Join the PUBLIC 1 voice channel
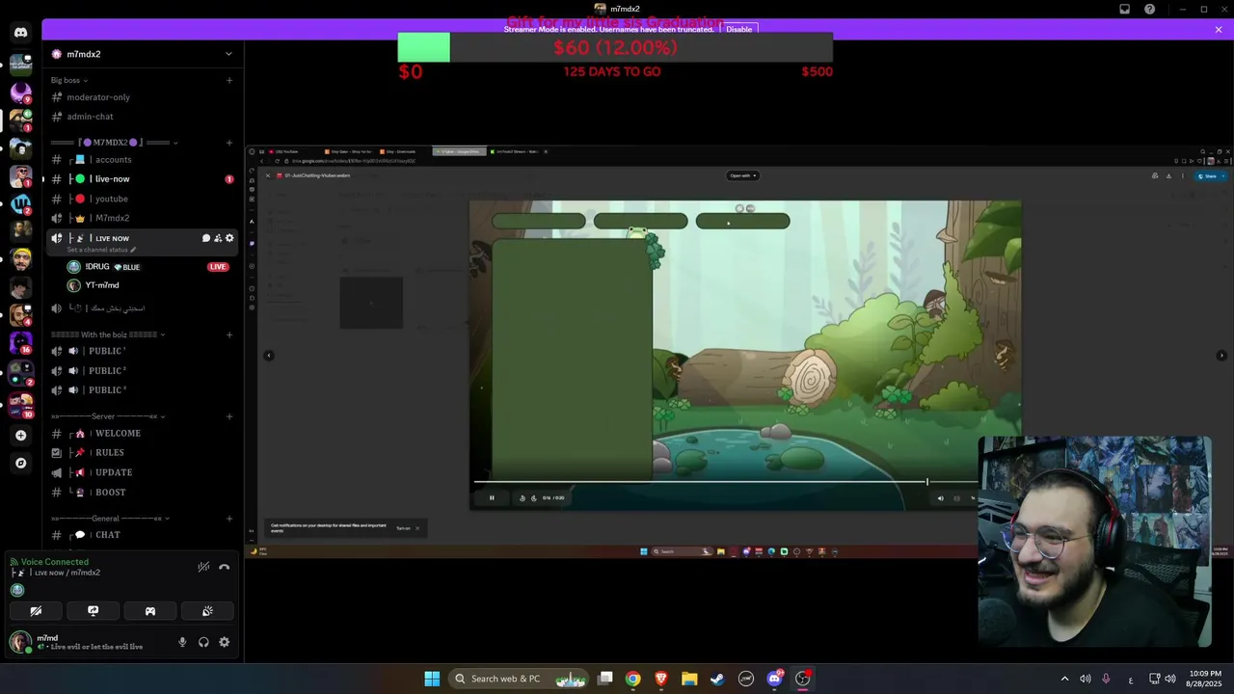Image resolution: width=1234 pixels, height=694 pixels. coord(142,351)
